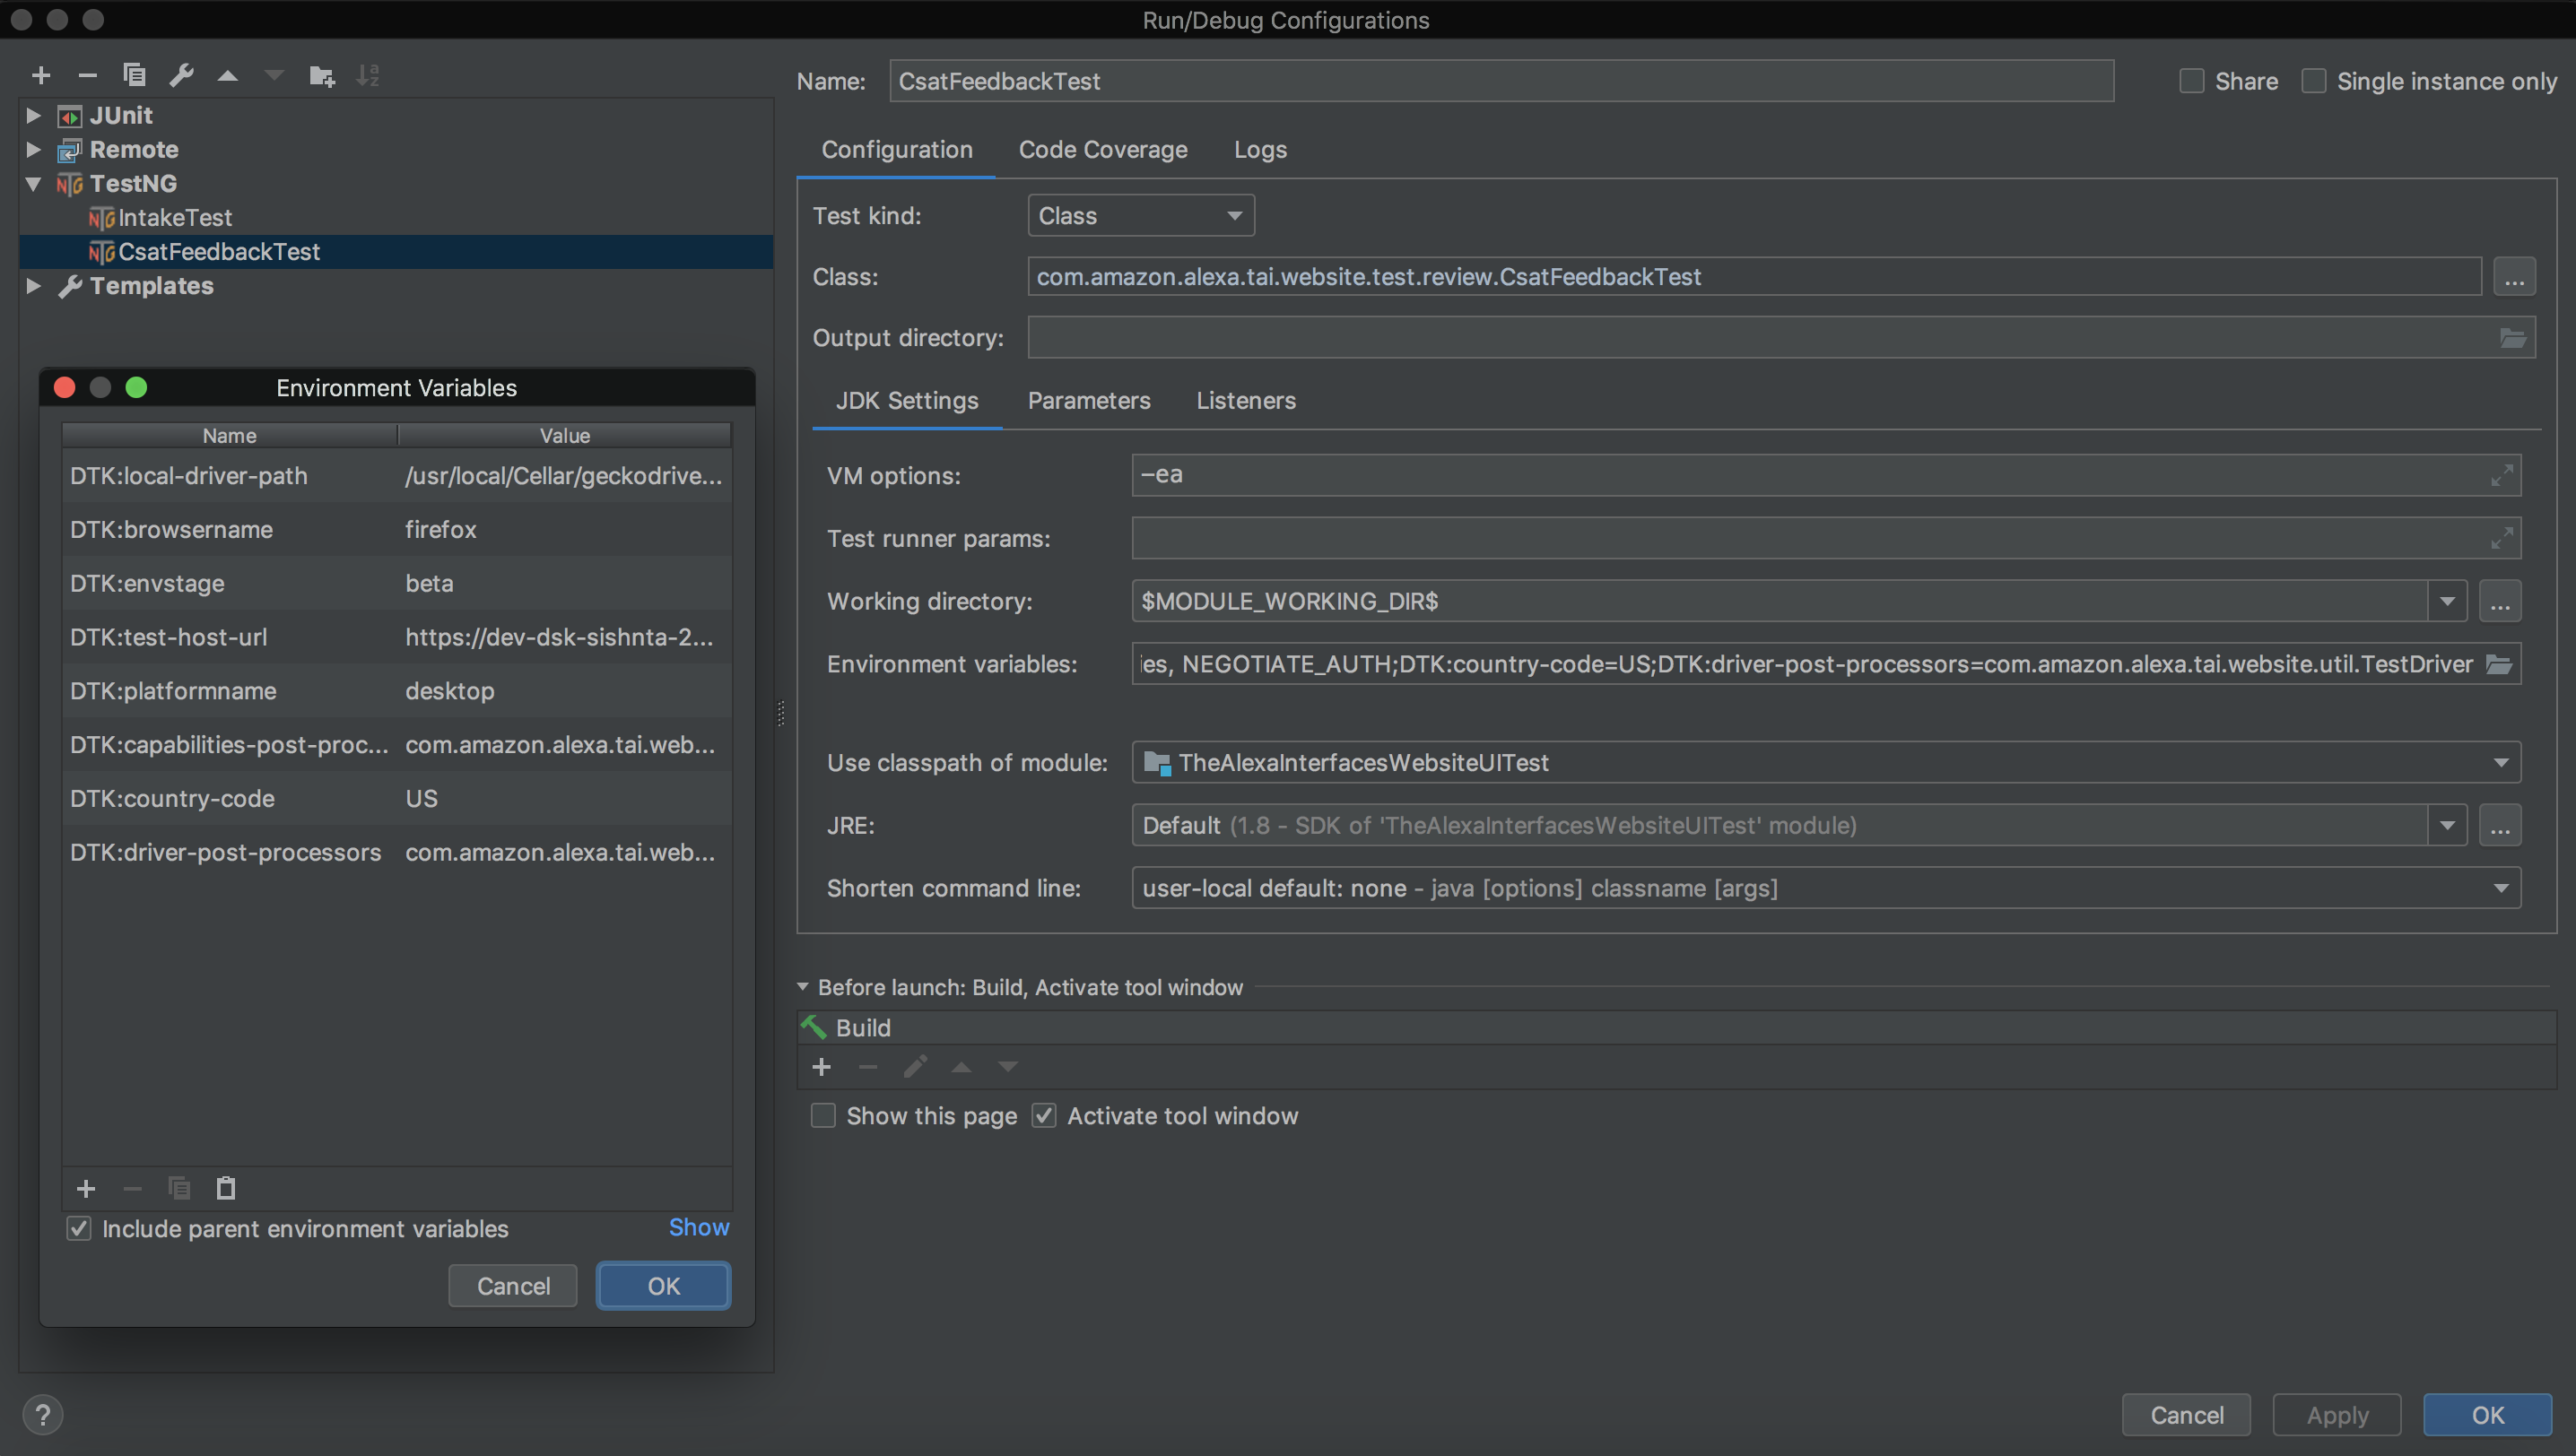Select DTK:browsername variable row

[396, 530]
